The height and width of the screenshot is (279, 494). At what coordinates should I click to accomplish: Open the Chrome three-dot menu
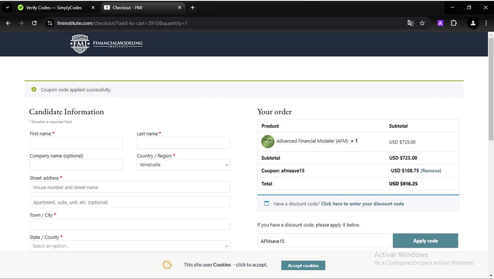(486, 23)
